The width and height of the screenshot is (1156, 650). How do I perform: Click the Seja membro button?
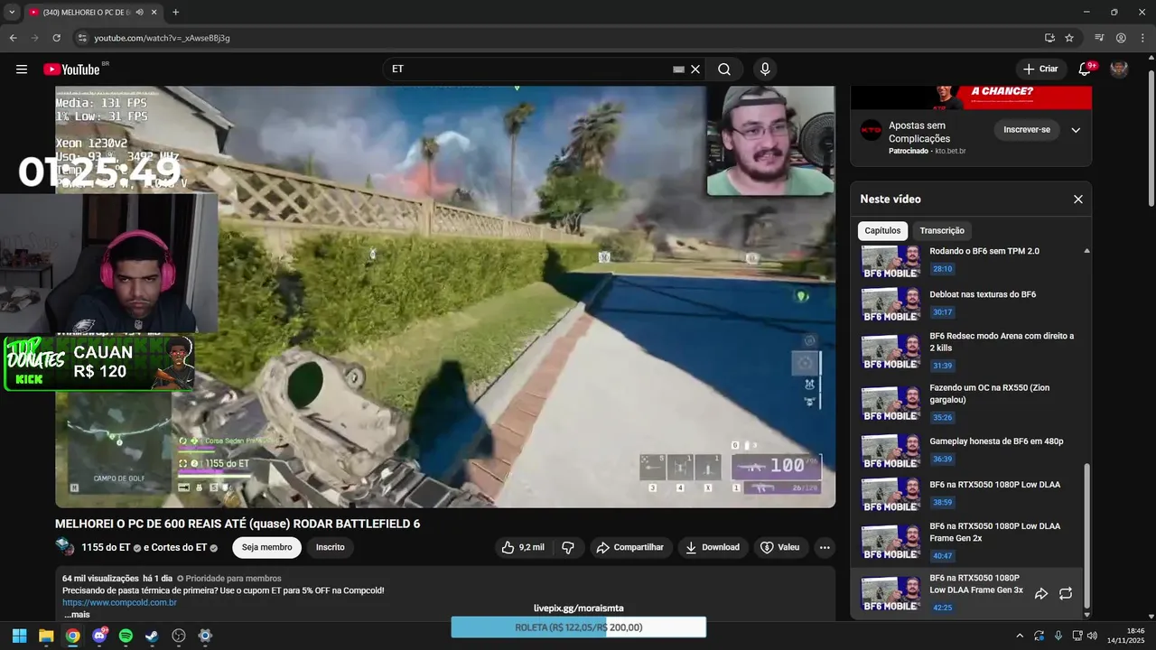(266, 547)
